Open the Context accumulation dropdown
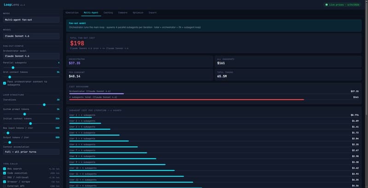The height and width of the screenshot is (188, 368). point(31,152)
